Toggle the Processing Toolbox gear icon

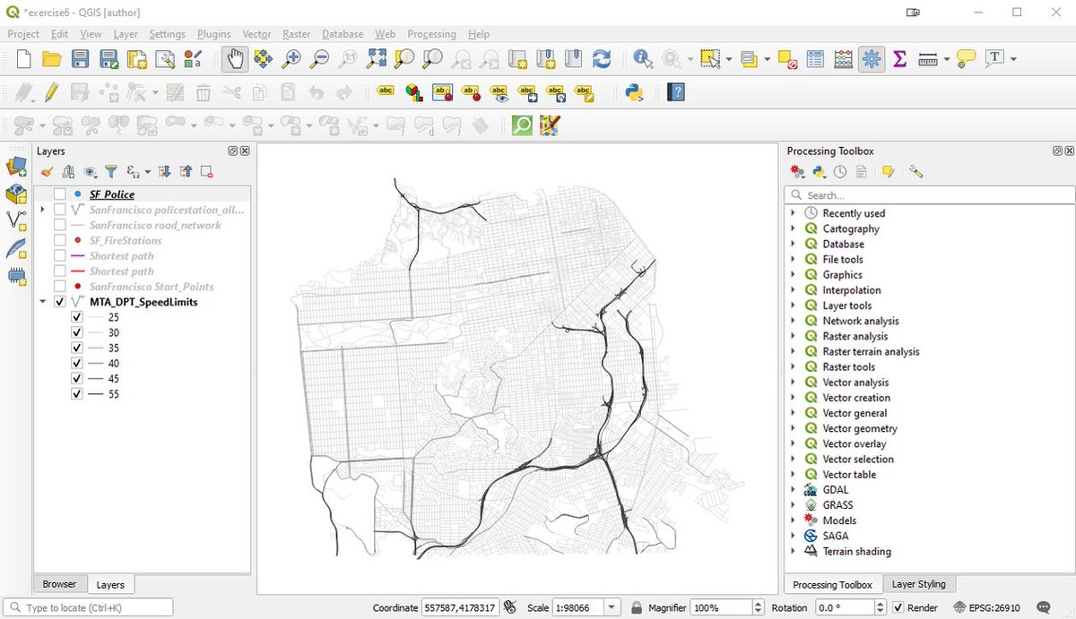coord(871,59)
